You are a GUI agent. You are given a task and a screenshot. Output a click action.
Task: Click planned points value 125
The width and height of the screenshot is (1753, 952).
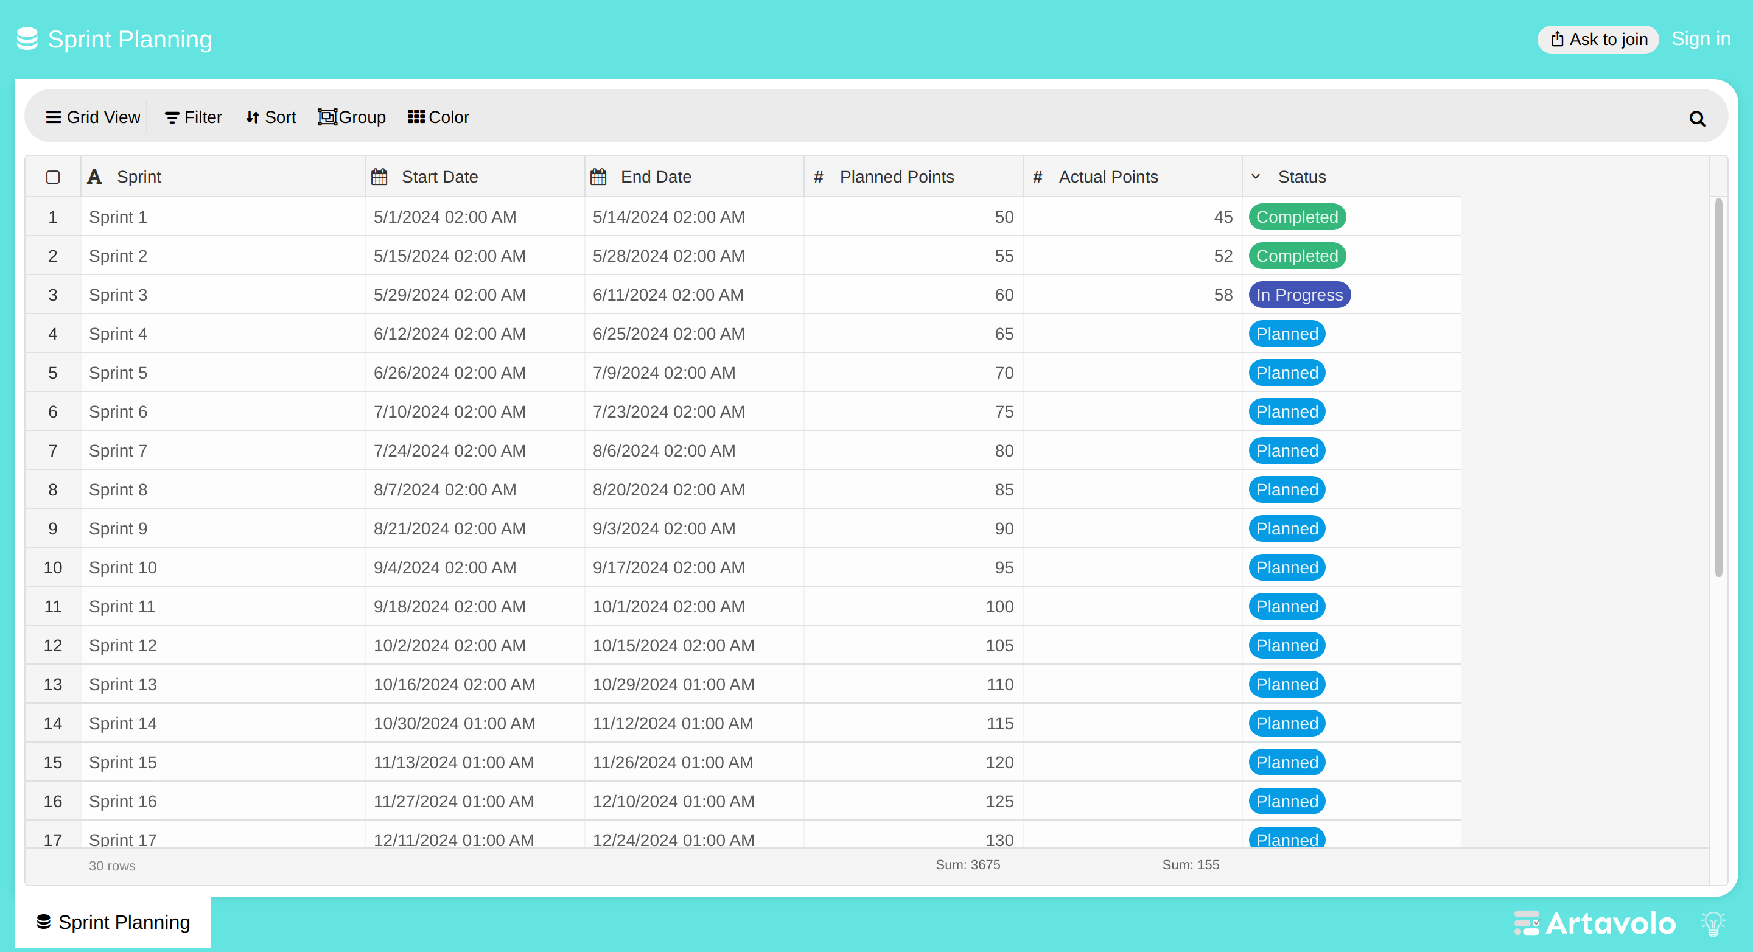point(913,802)
